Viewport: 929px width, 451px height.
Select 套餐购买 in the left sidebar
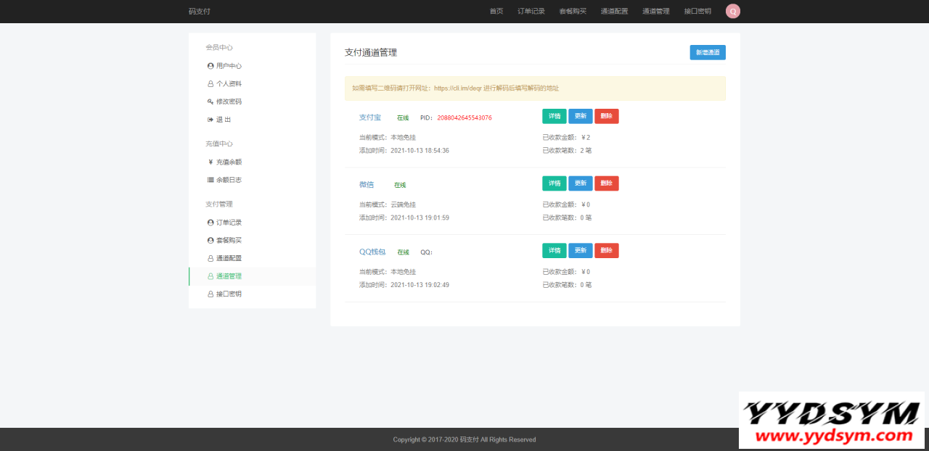click(x=229, y=241)
